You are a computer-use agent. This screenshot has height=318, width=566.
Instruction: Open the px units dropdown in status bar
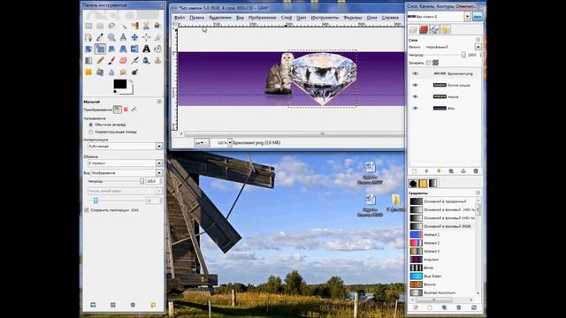tap(202, 143)
